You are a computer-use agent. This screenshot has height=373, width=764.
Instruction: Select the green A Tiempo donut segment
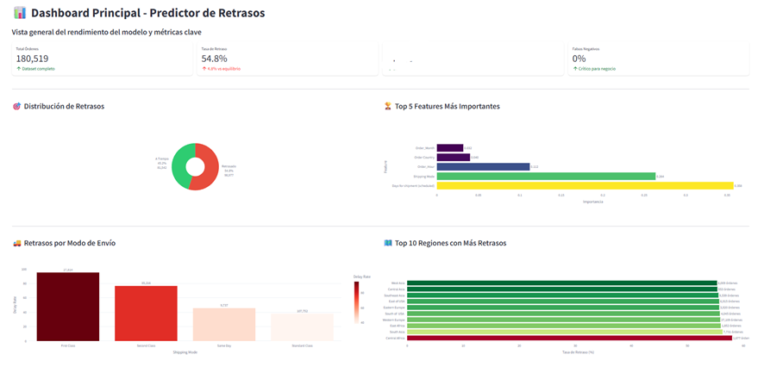180,166
